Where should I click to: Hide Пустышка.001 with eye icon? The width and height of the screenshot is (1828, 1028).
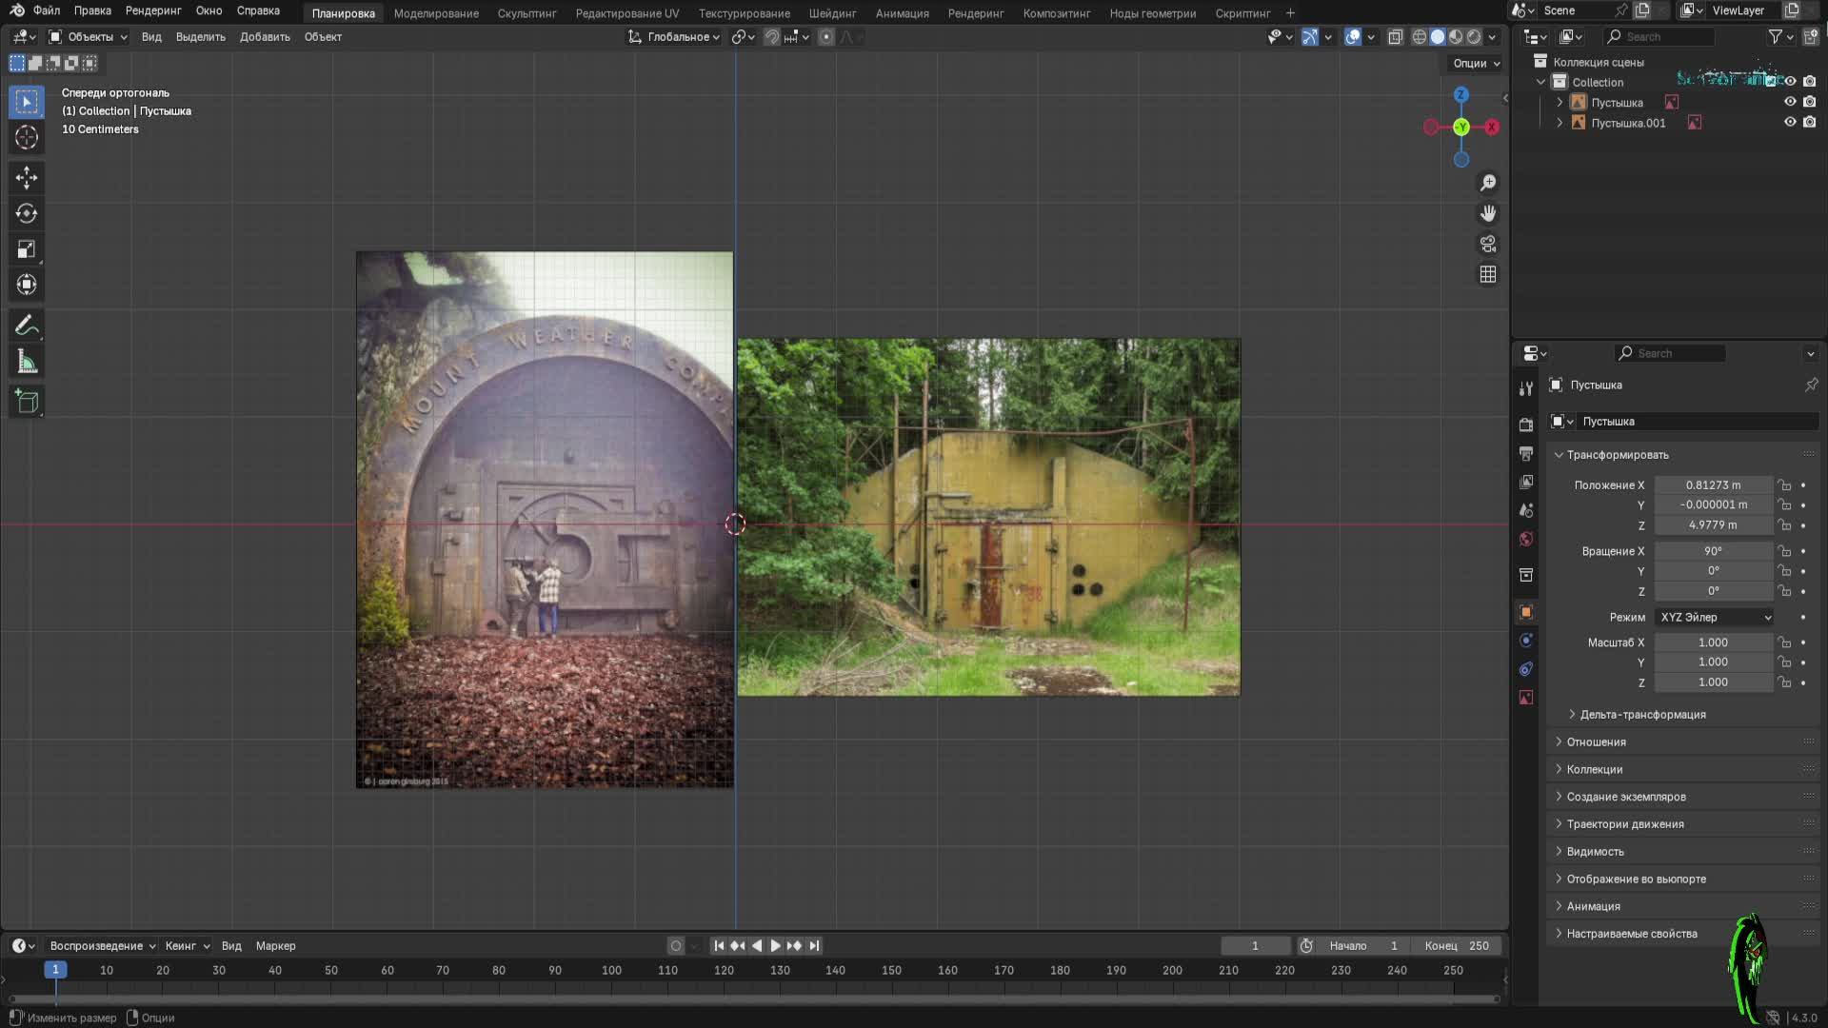[1790, 123]
